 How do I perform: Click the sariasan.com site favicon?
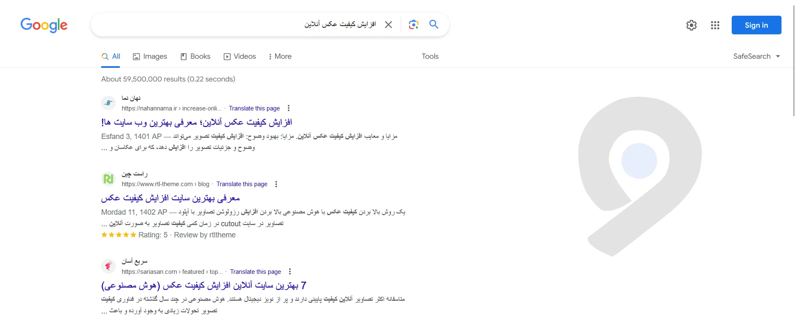[109, 266]
